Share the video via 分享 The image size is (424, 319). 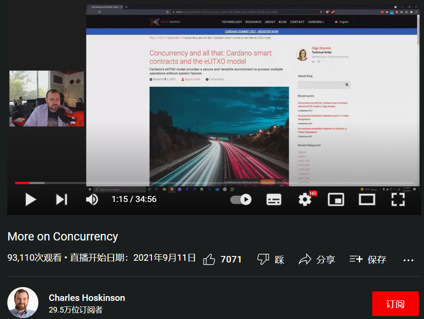pyautogui.click(x=317, y=259)
